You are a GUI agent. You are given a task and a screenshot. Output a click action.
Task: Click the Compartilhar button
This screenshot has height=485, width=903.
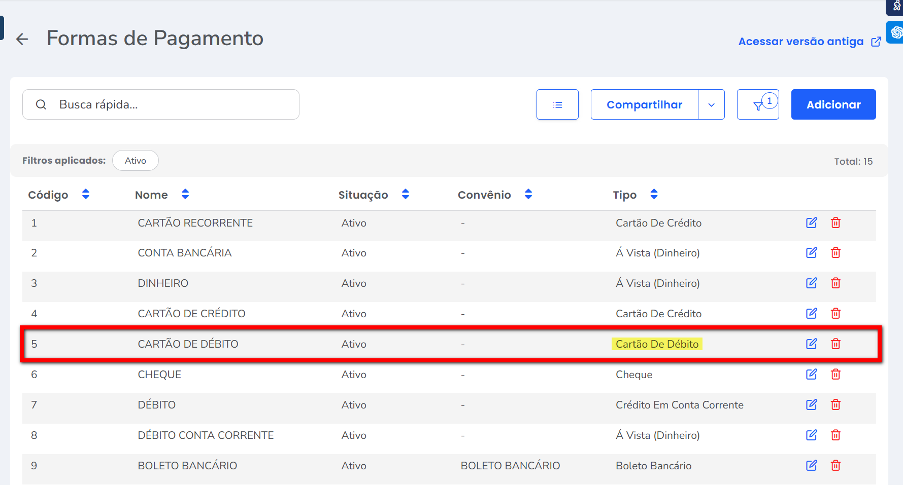(644, 105)
